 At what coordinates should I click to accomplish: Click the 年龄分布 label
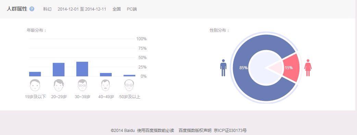37,30
